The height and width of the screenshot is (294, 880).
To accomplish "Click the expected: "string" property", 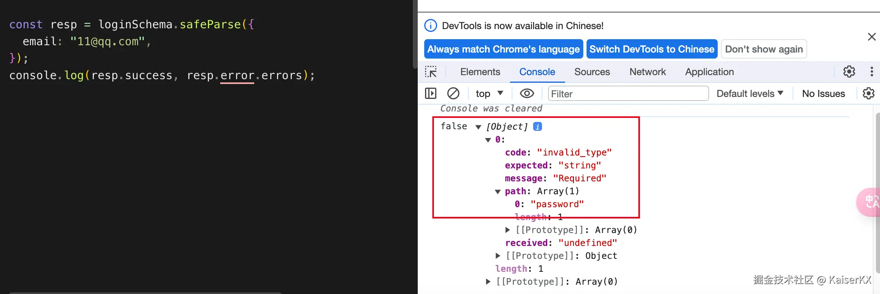I will point(553,165).
